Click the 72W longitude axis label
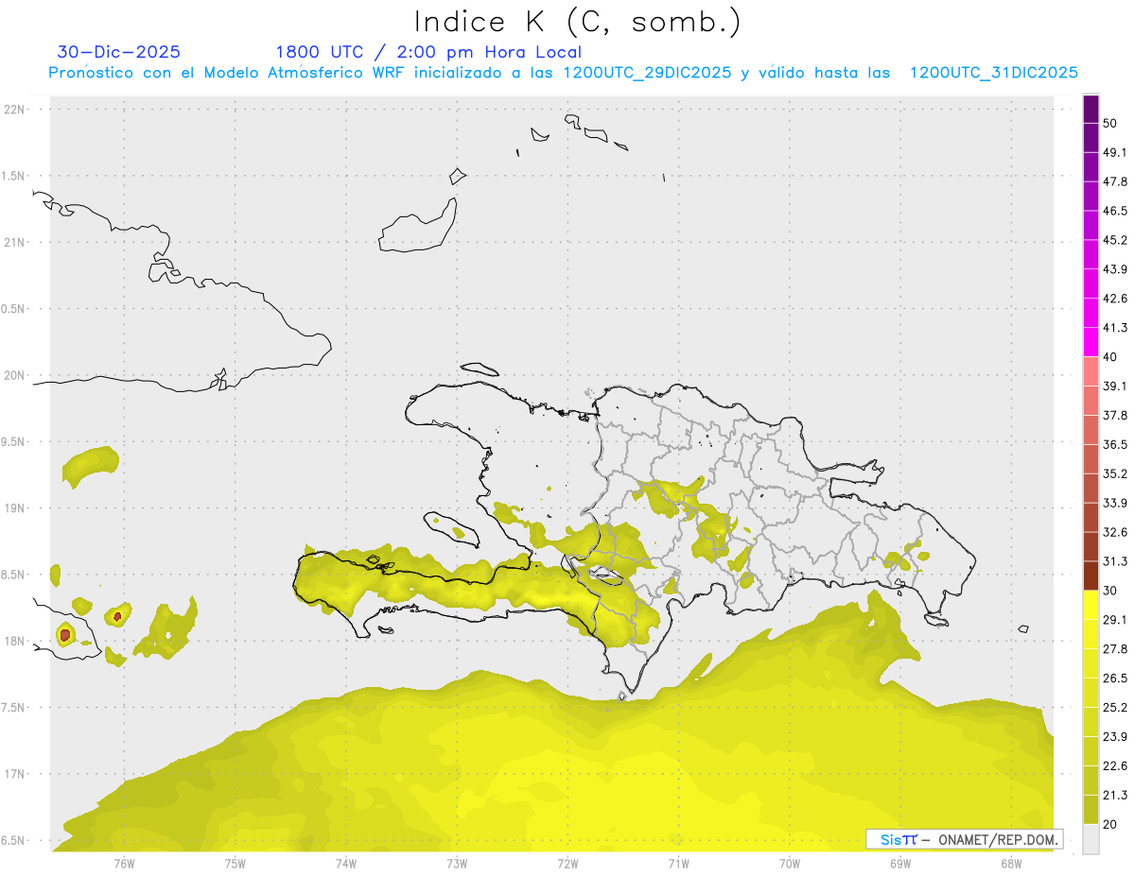This screenshot has height=876, width=1135. pyautogui.click(x=567, y=863)
